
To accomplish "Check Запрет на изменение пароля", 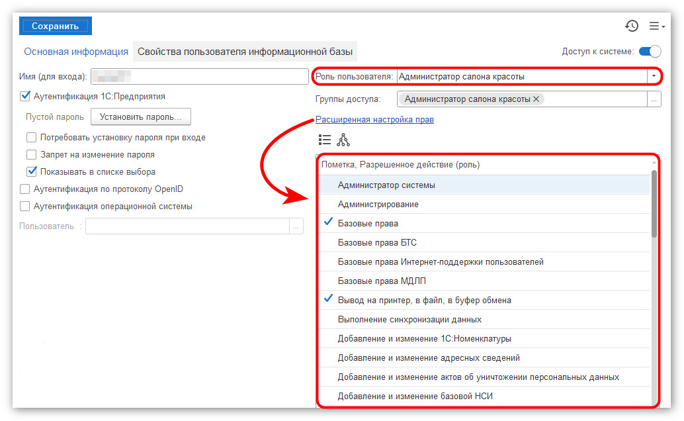I will (x=31, y=155).
